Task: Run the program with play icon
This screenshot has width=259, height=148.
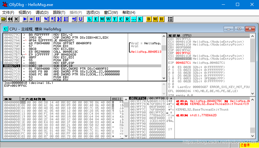Action: (25, 19)
